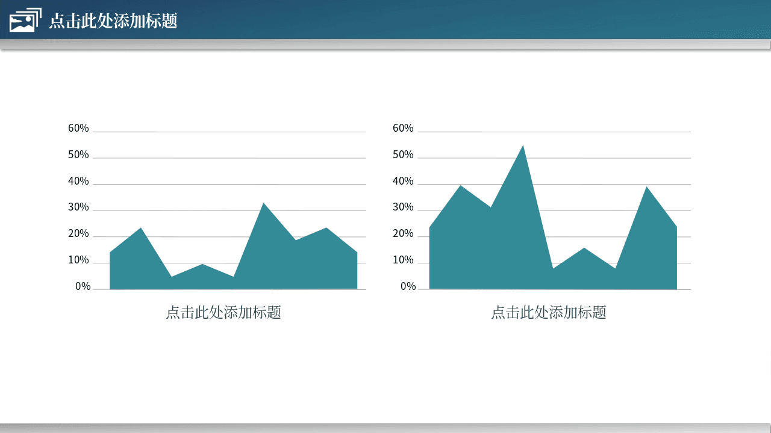Click the "0%" axis label of the left chart
The width and height of the screenshot is (771, 433).
click(83, 286)
